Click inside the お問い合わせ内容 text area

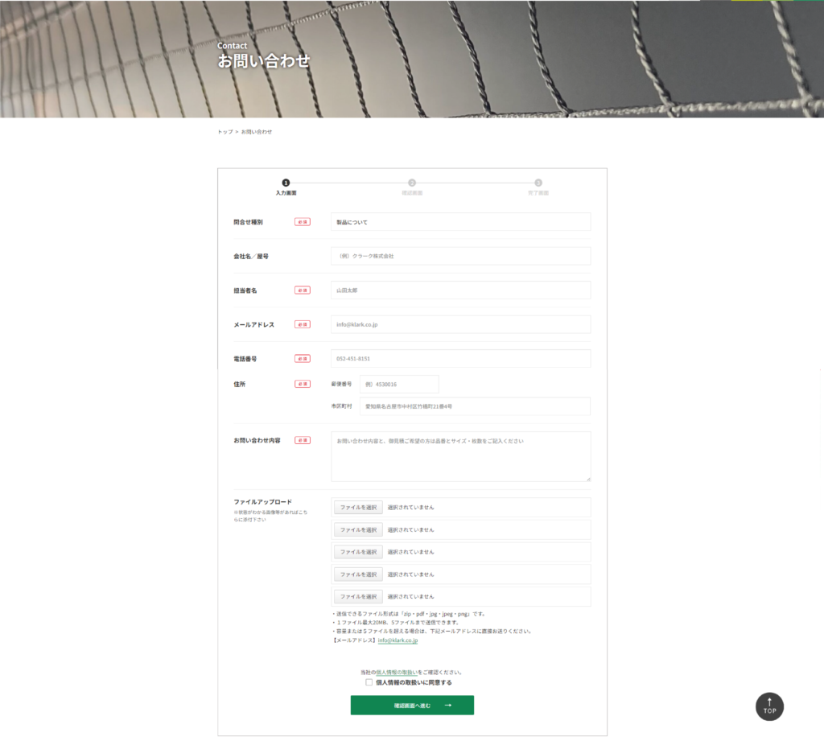point(460,456)
